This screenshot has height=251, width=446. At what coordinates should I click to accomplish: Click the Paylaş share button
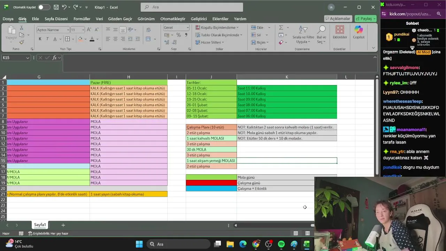[366, 18]
